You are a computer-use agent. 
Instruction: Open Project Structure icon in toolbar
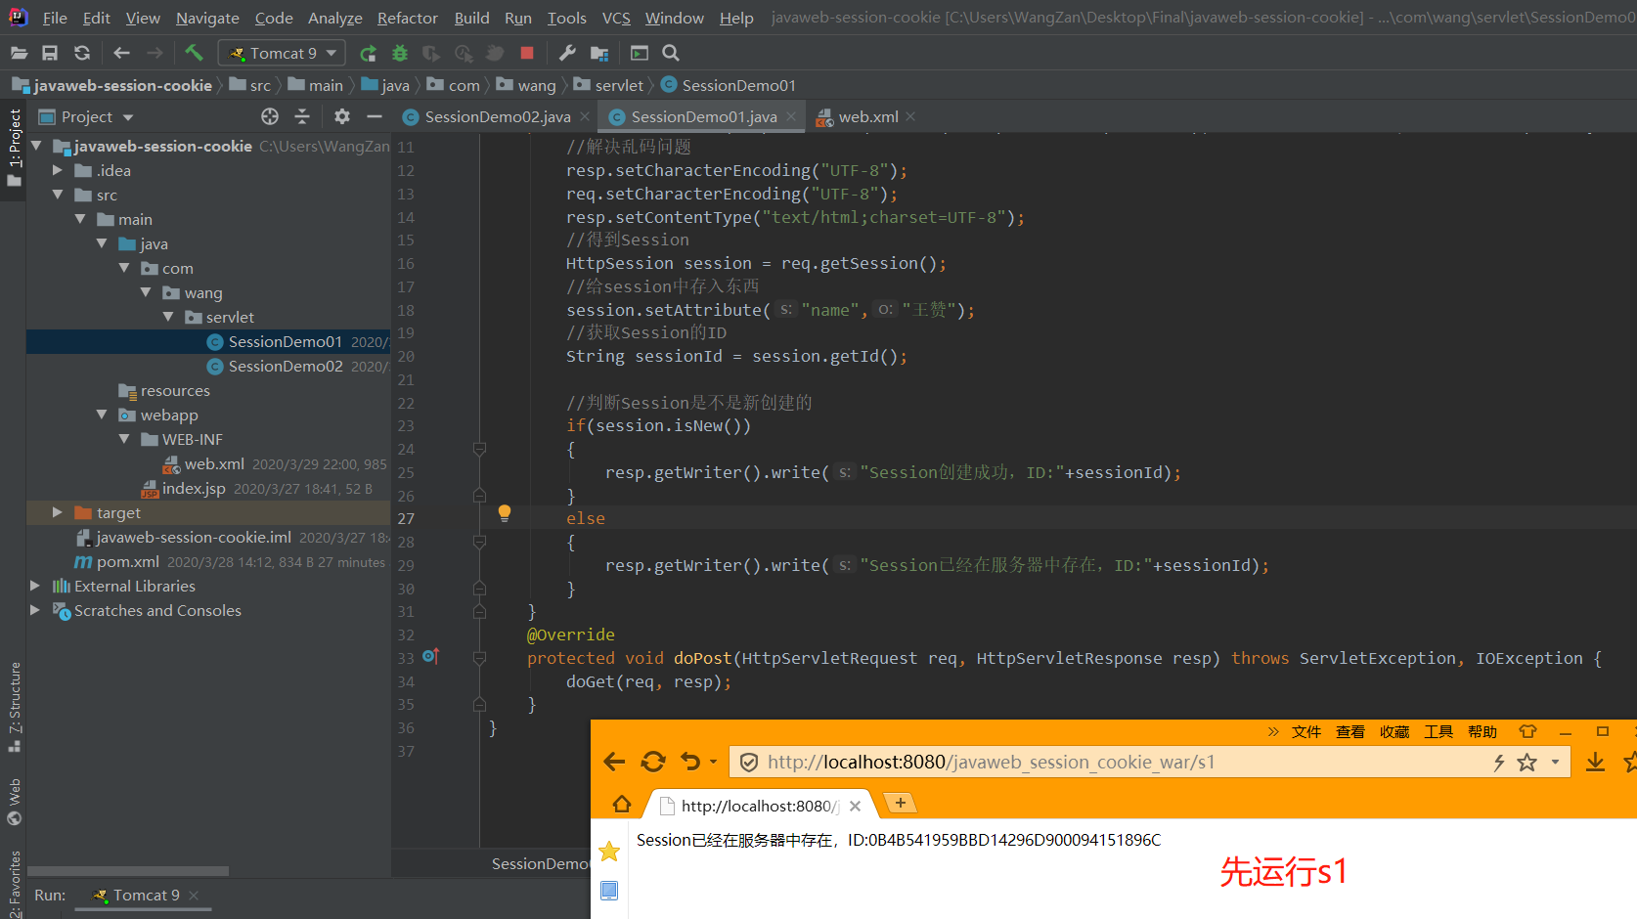[599, 53]
